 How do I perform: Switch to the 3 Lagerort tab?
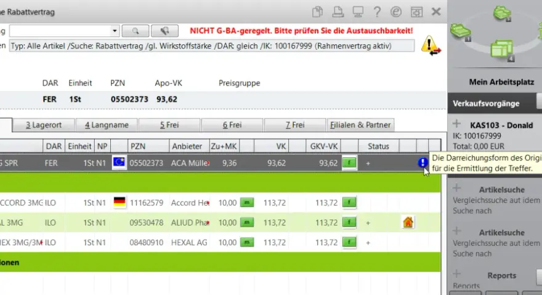point(44,125)
